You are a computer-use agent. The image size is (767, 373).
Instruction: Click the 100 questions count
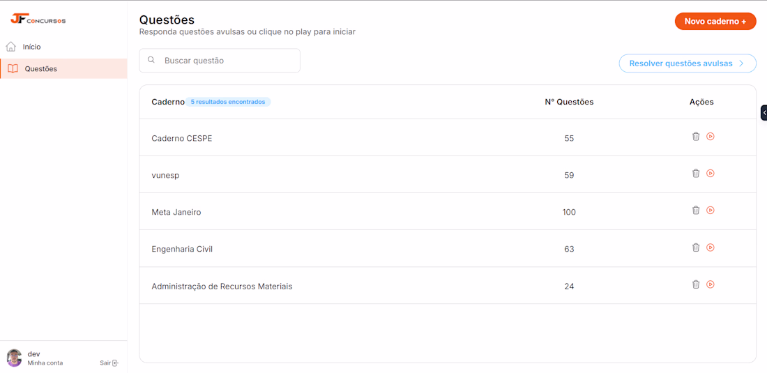coord(569,212)
